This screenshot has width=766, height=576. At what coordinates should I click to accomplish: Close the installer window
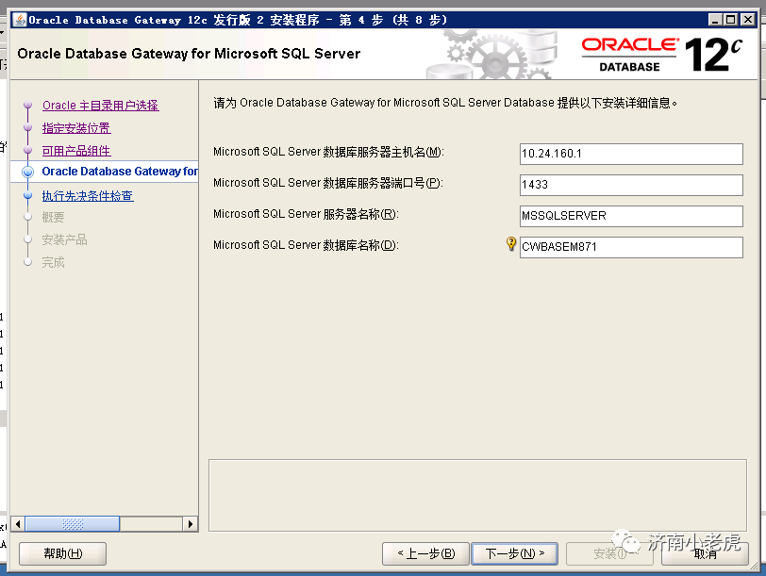pyautogui.click(x=748, y=20)
